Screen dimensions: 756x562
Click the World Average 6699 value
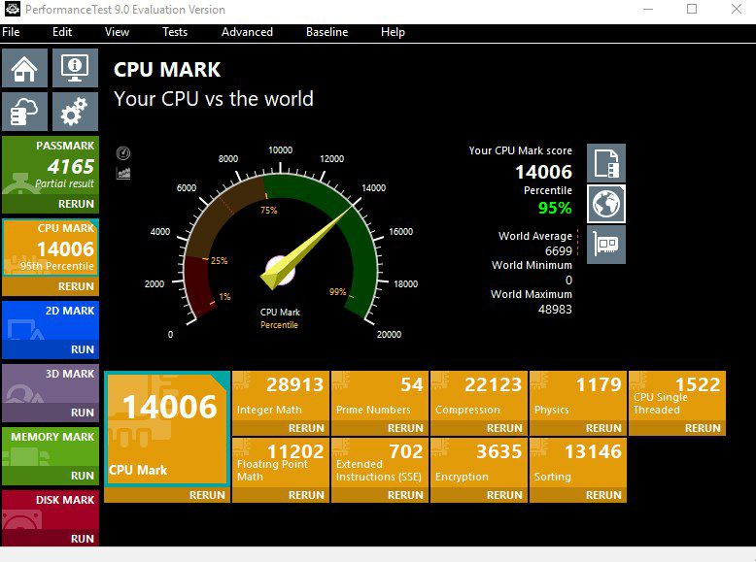(559, 250)
